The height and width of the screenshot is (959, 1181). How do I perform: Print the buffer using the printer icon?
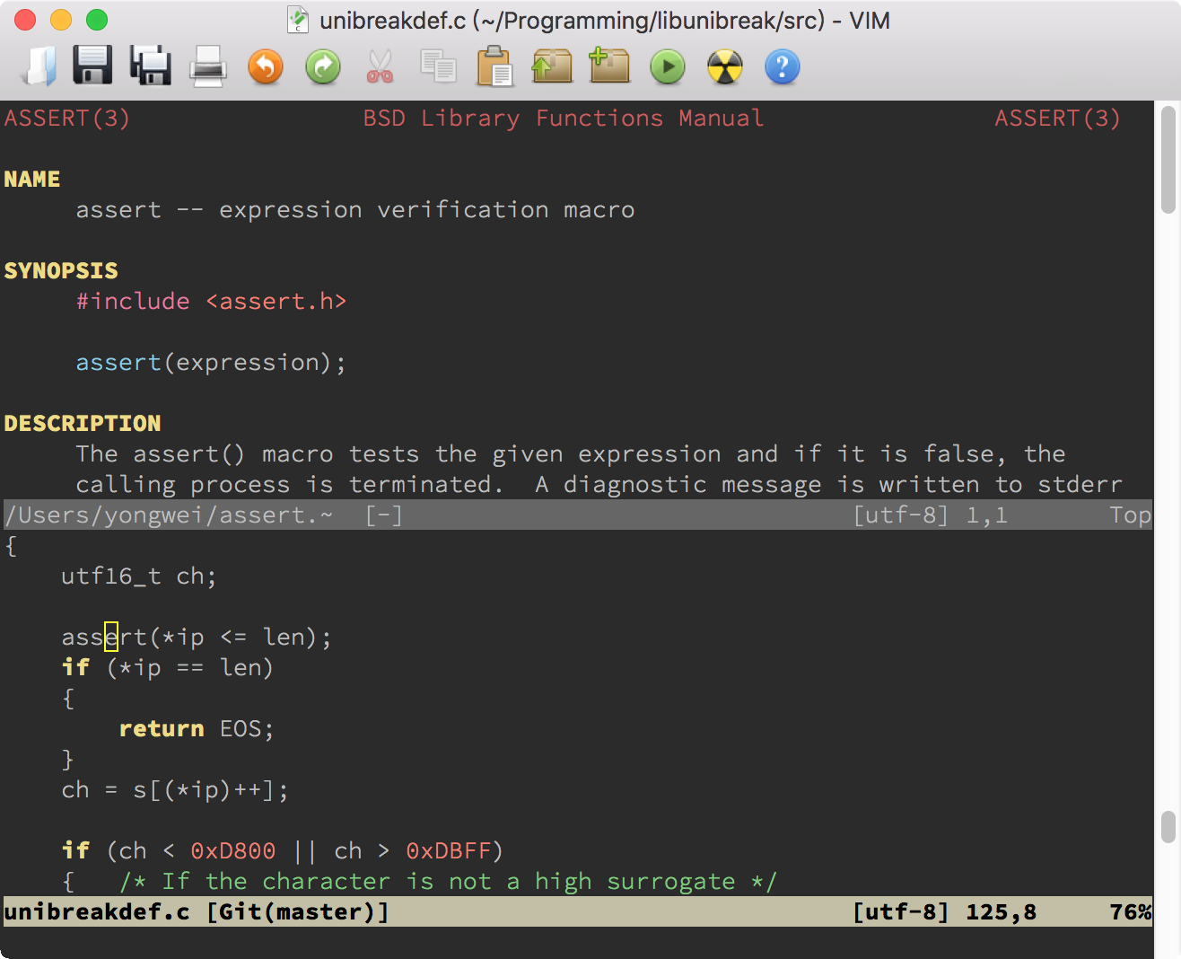(207, 66)
